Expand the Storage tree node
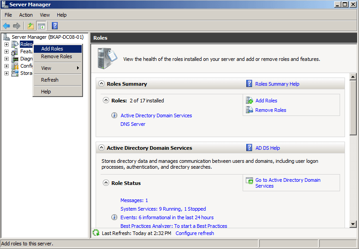This screenshot has height=249, width=359. point(6,74)
